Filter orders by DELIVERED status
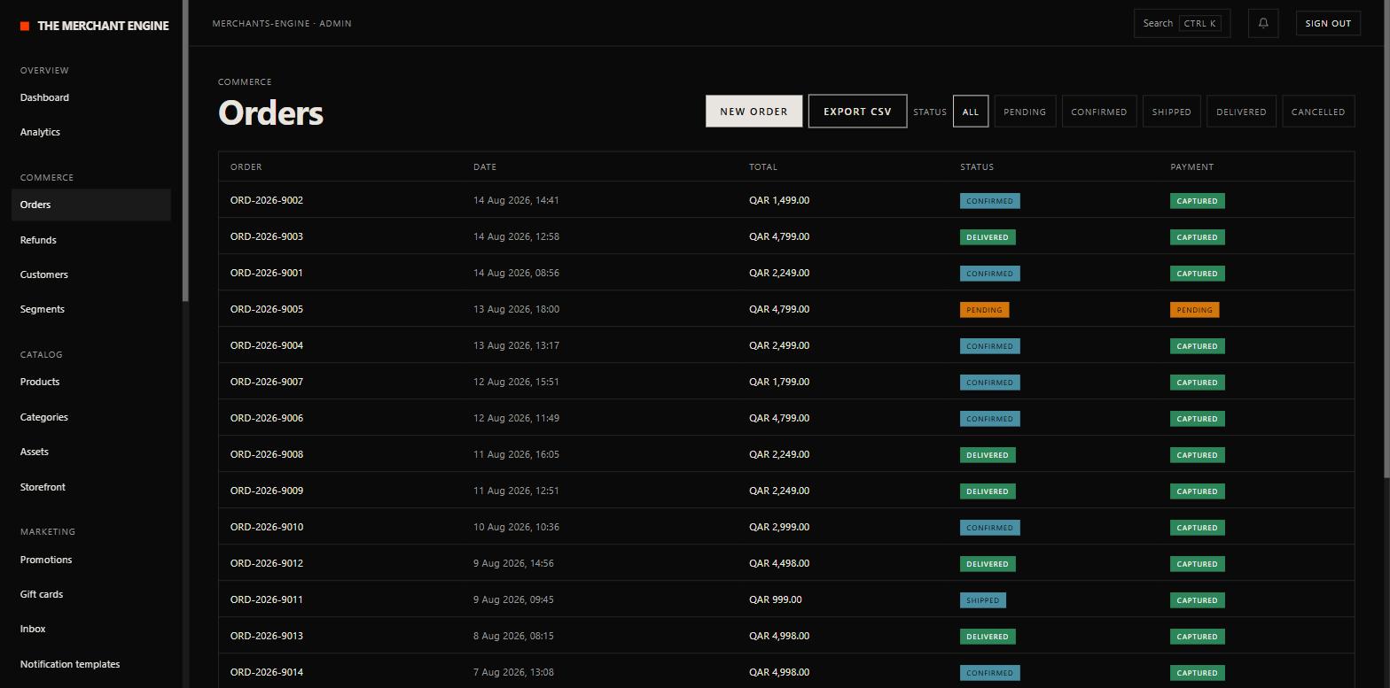This screenshot has height=688, width=1390. [1241, 112]
